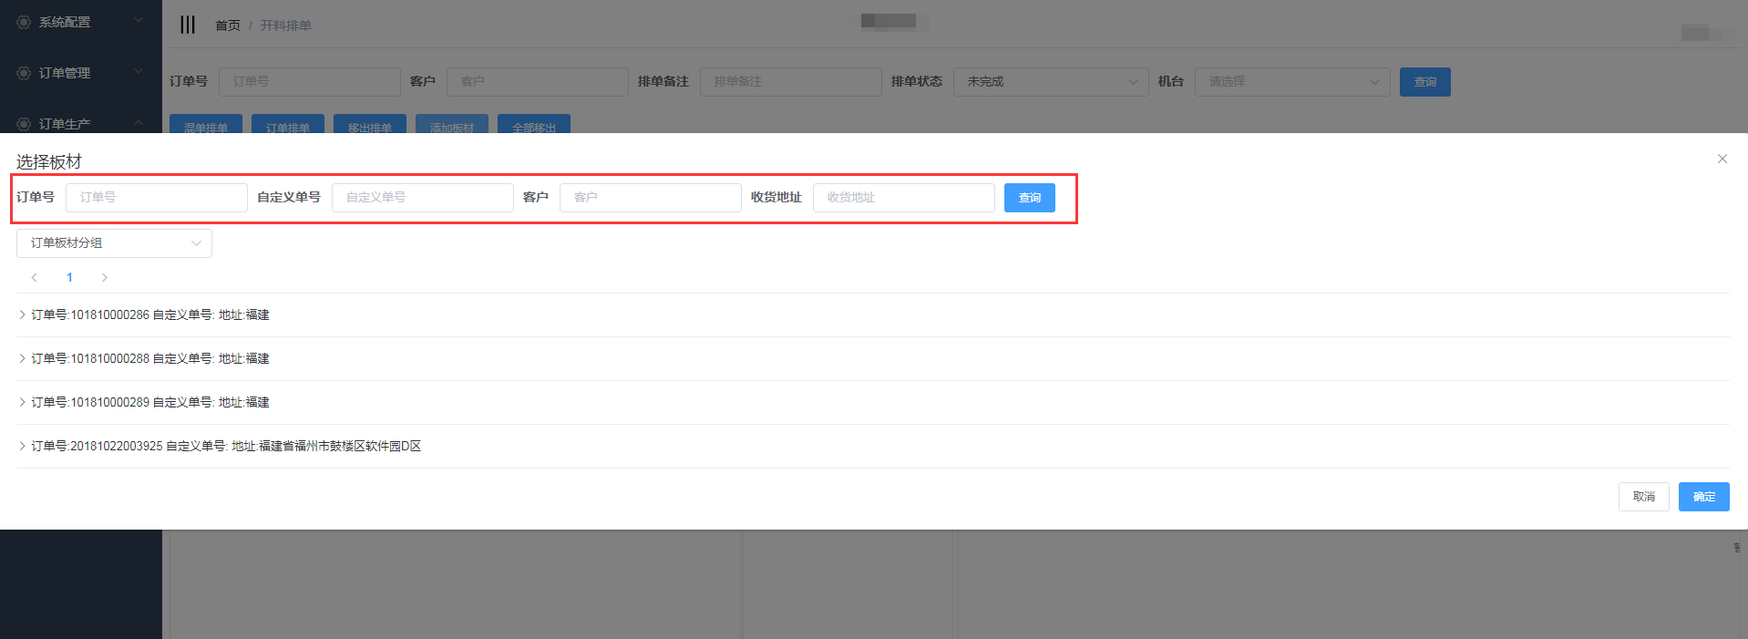
Task: Click the blue 查询 button in dialog
Action: [x=1029, y=198]
